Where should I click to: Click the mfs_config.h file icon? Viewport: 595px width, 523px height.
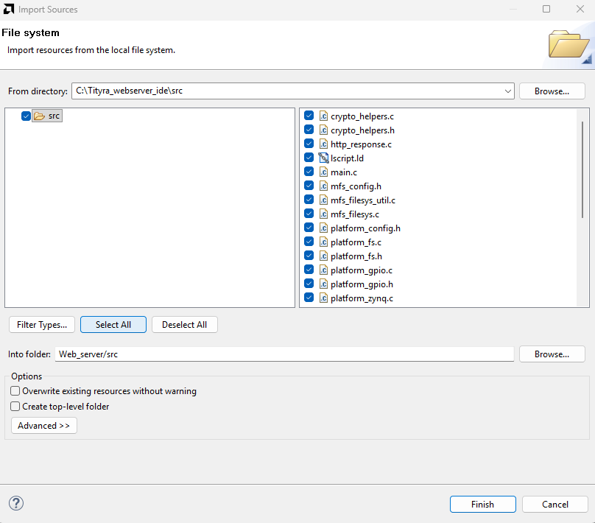(323, 186)
